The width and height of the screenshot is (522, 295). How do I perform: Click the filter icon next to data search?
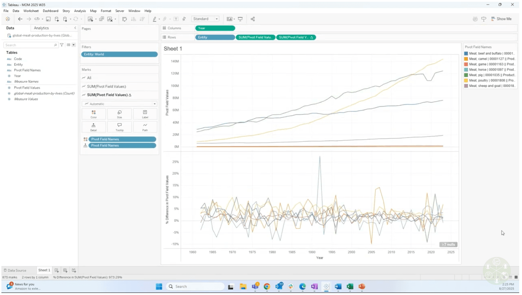pos(62,45)
